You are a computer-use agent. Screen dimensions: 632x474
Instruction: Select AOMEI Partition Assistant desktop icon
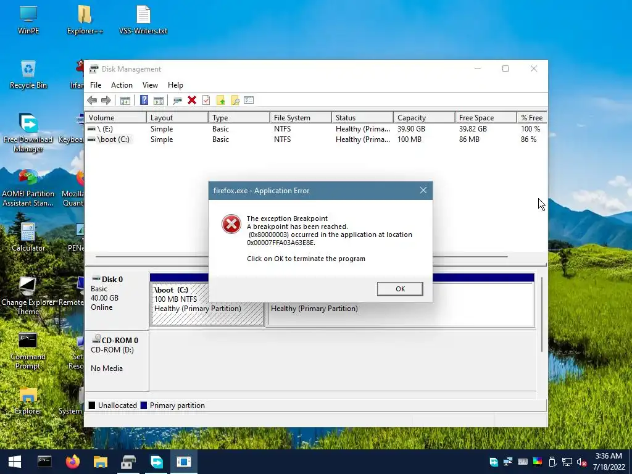point(28,188)
